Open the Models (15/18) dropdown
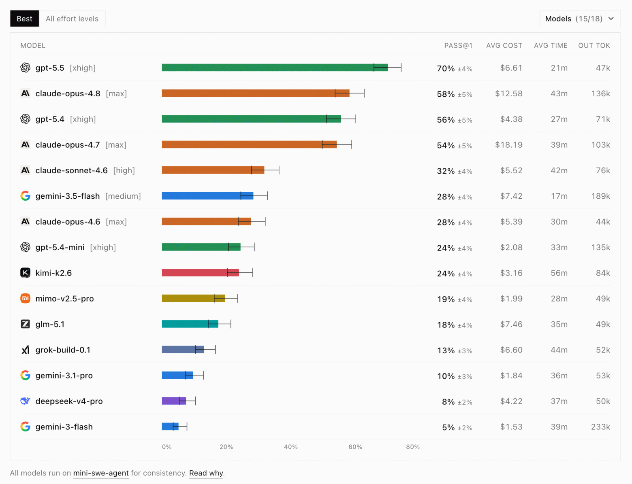 point(580,19)
